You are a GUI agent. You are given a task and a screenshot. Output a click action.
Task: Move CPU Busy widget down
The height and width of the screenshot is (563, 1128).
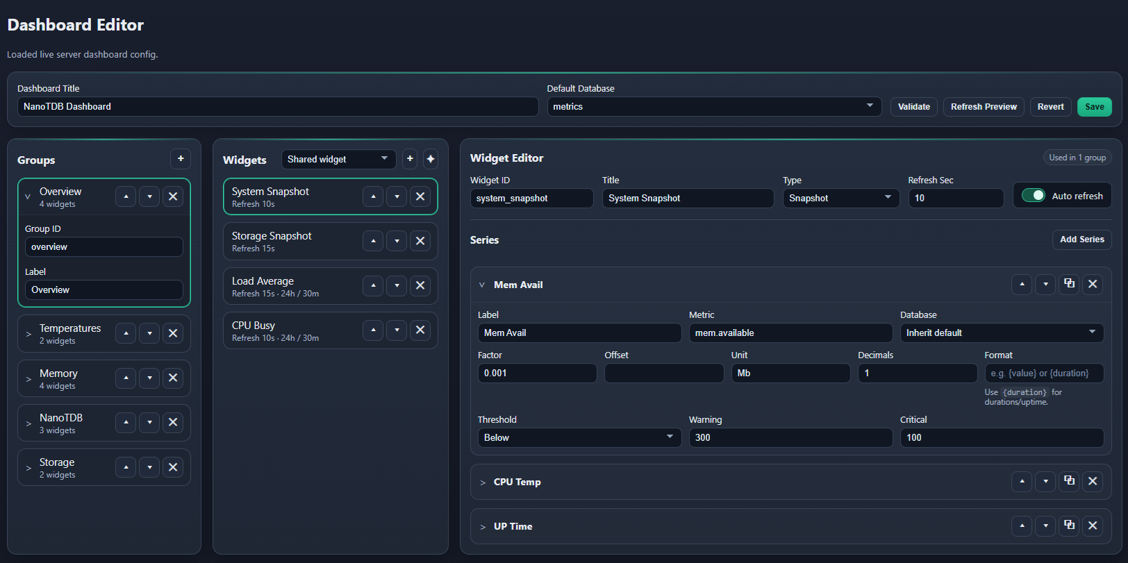point(397,330)
